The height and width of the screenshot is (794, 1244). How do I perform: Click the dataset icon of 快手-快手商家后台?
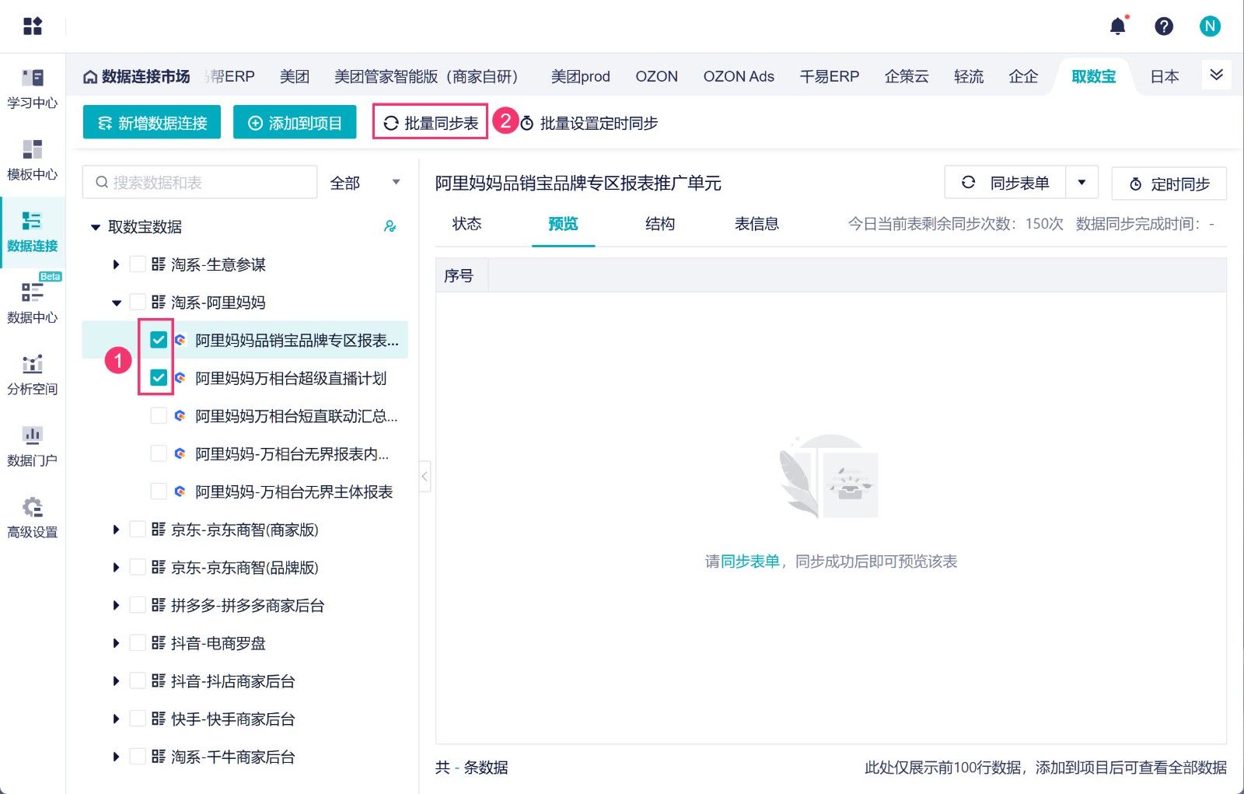click(x=159, y=719)
